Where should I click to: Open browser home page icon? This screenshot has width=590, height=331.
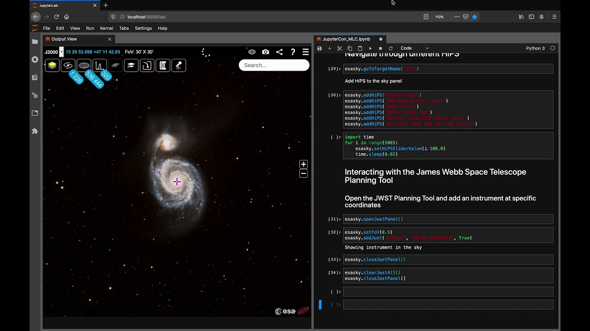(x=66, y=17)
